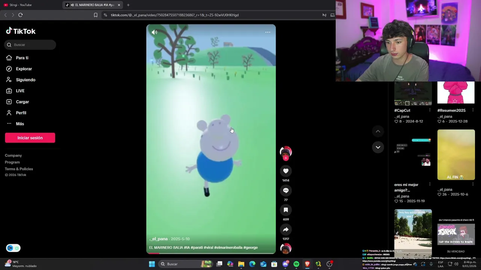The width and height of the screenshot is (481, 270).
Task: Open the Terms & Policies link
Action: click(x=19, y=169)
